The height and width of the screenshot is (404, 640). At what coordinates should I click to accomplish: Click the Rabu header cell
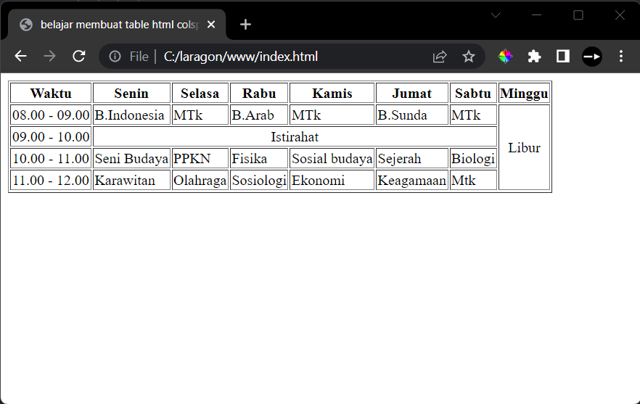coord(259,93)
